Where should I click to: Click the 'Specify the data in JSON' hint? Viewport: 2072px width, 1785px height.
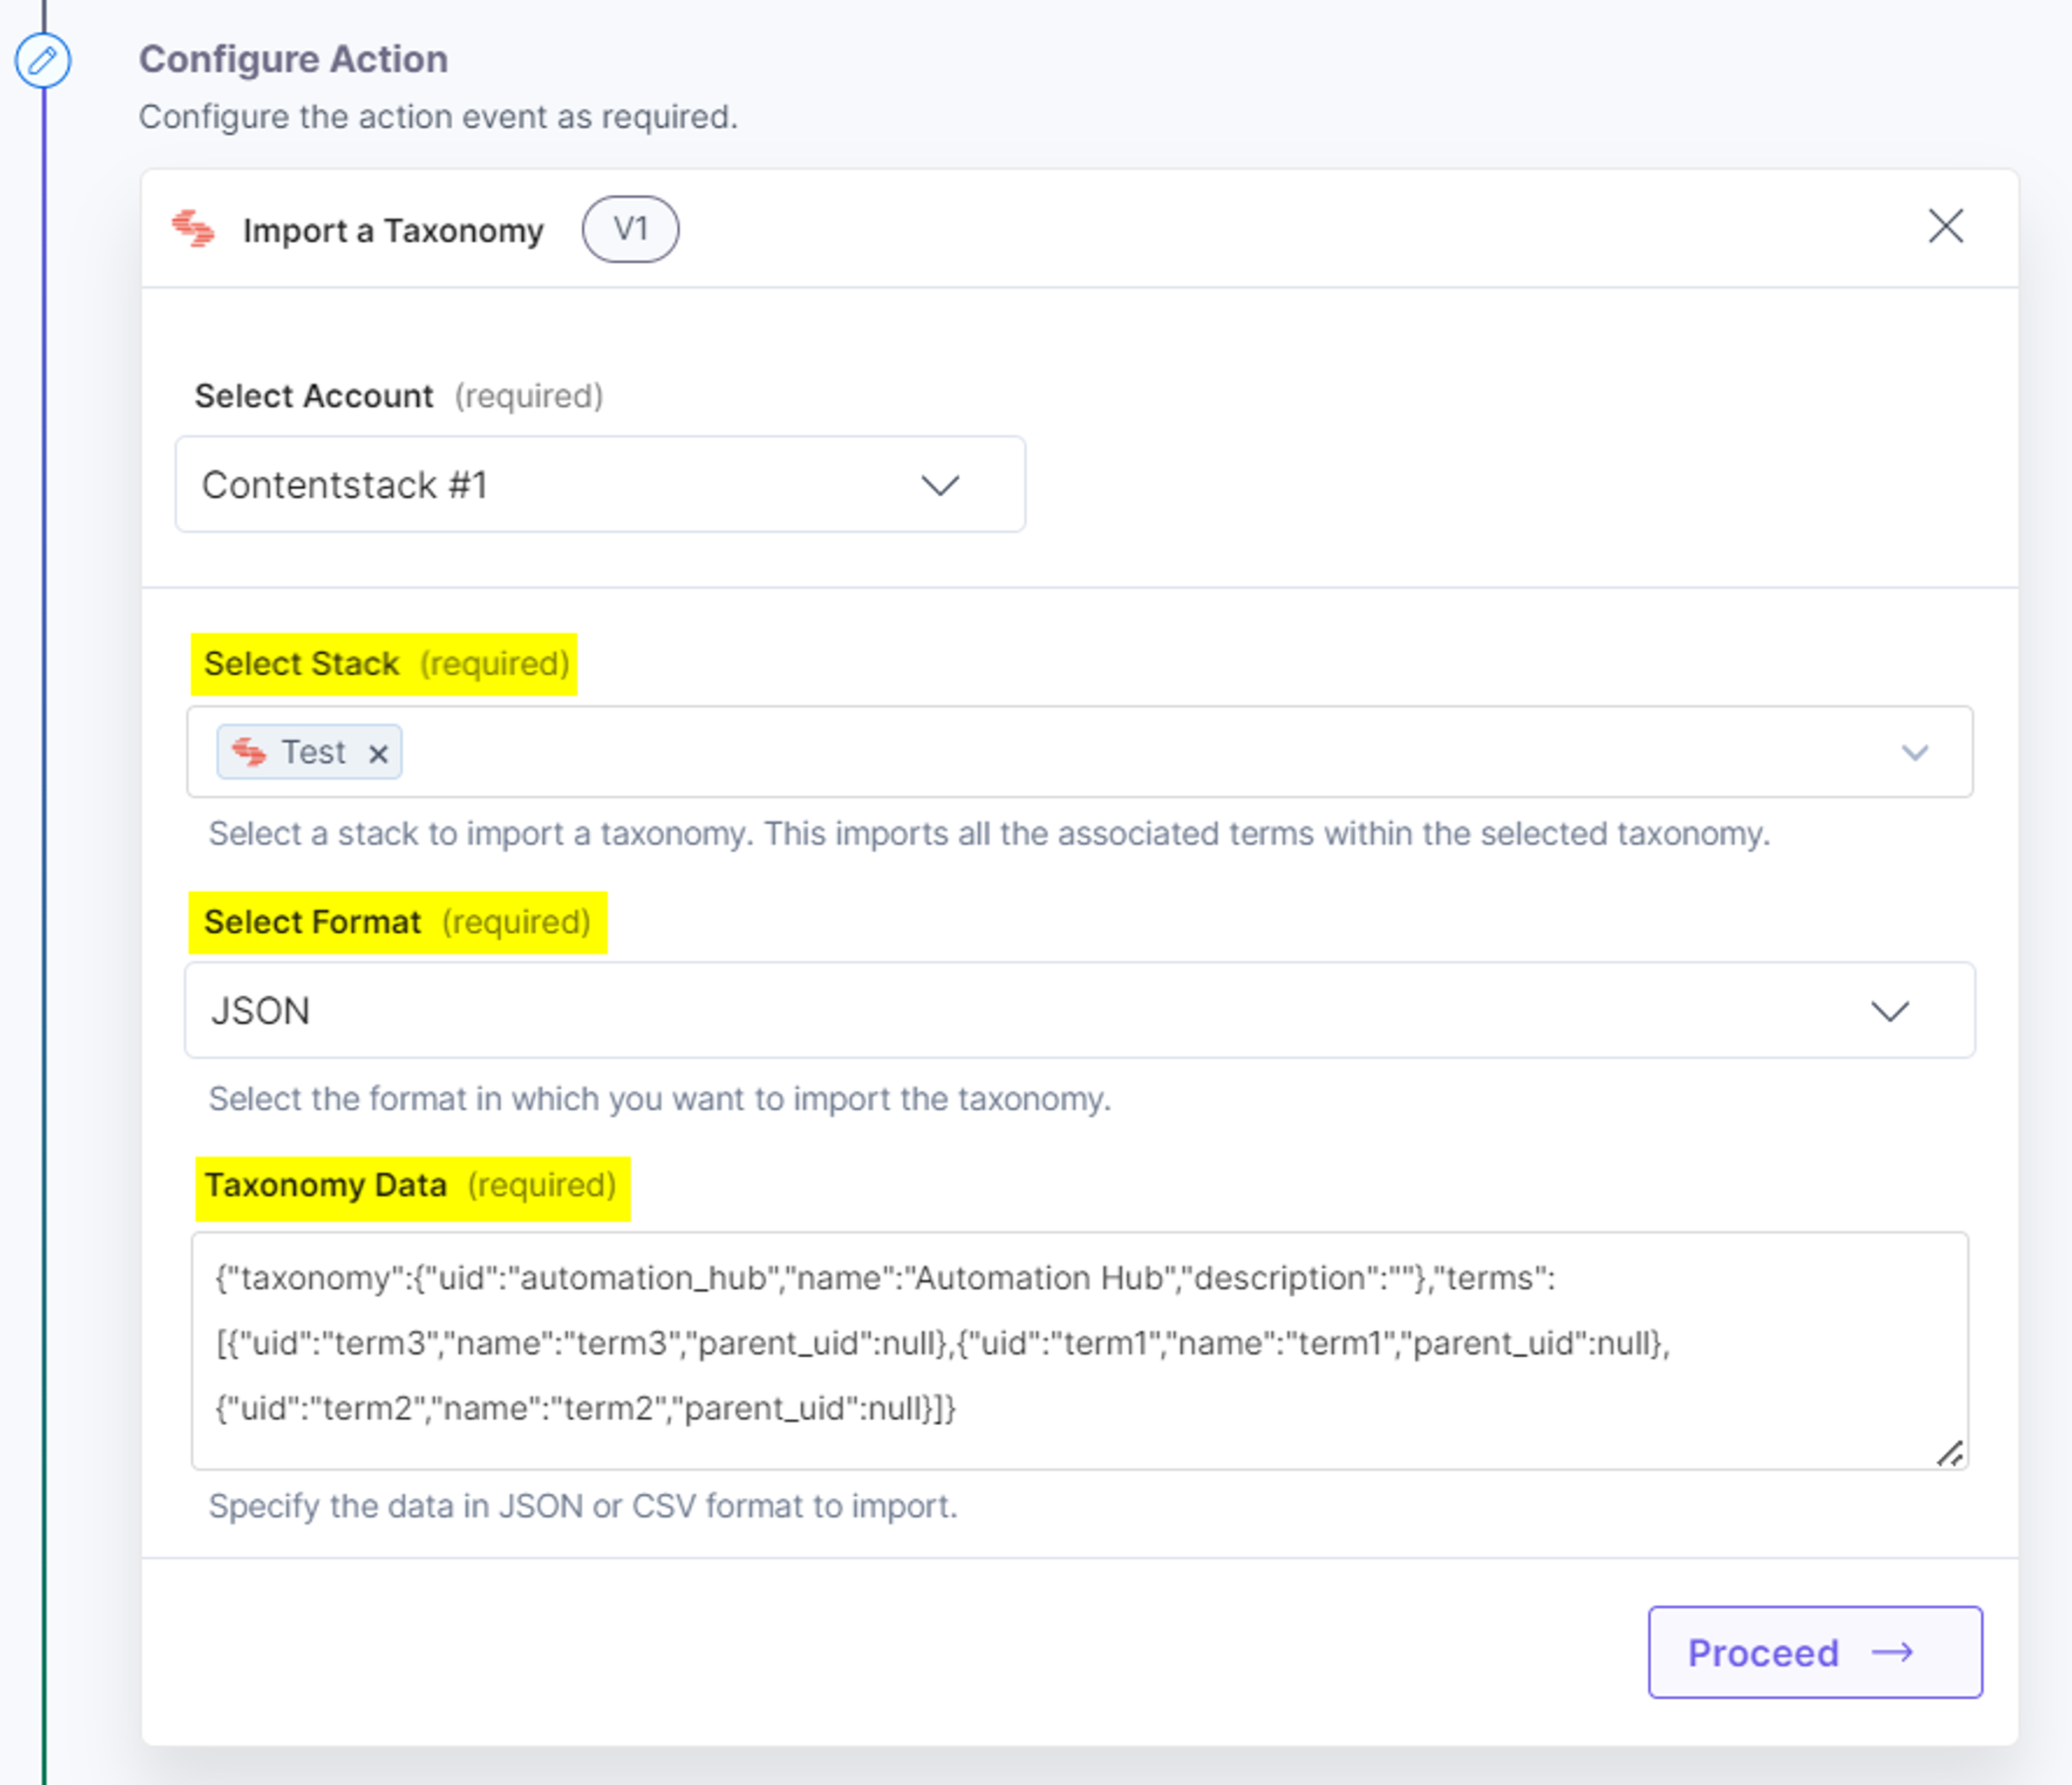point(583,1506)
